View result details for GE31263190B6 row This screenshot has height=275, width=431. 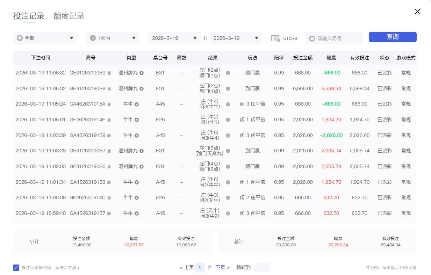click(228, 166)
